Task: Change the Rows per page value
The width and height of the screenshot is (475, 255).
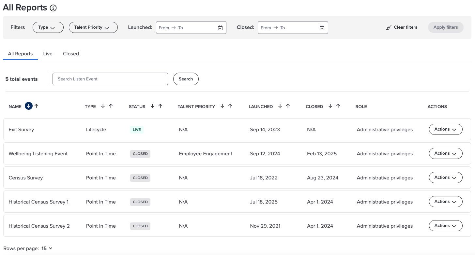Action: [47, 248]
